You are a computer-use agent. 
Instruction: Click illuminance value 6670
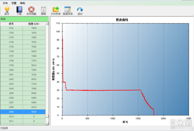tap(34, 79)
